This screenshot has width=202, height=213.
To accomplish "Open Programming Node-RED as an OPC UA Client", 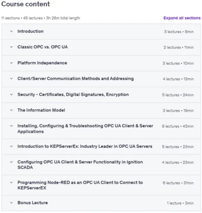I will 80,185.
